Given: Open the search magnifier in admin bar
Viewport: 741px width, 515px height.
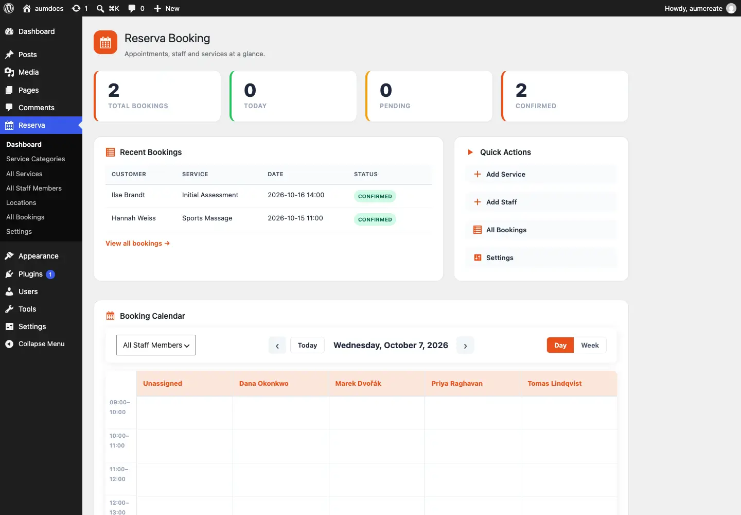Looking at the screenshot, I should (x=100, y=8).
